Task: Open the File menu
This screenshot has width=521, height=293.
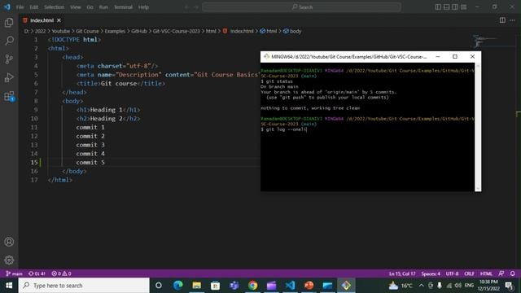Action: tap(20, 7)
